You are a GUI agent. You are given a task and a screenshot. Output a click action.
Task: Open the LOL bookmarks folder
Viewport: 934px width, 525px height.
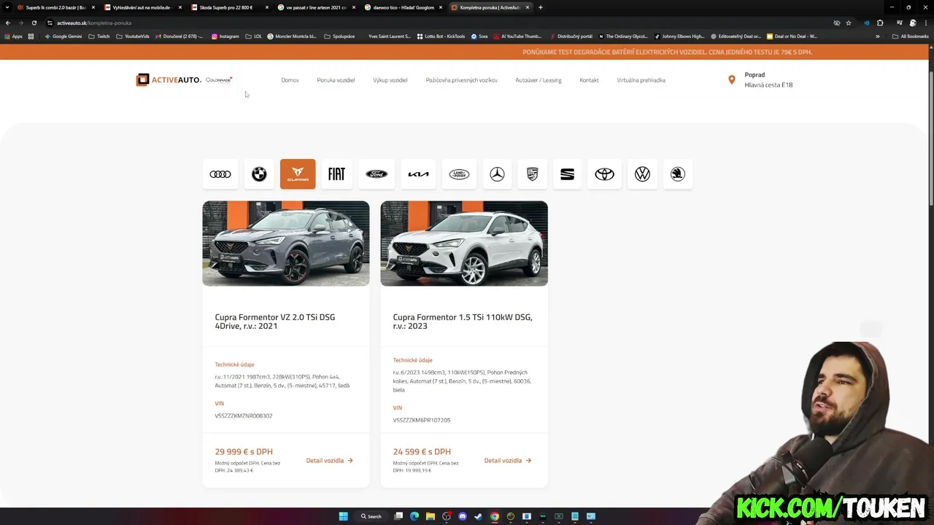coord(254,36)
